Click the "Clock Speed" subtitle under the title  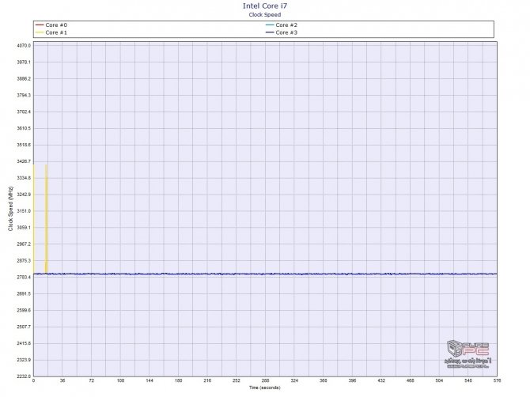(265, 14)
